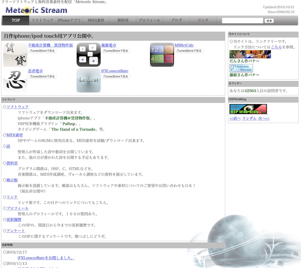Open the 複数電卓 calculator app icon
This screenshot has height=268, width=301.
pos(88,54)
